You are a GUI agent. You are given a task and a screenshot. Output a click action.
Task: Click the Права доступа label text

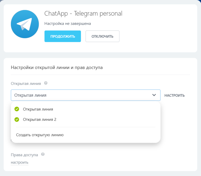point(24,155)
